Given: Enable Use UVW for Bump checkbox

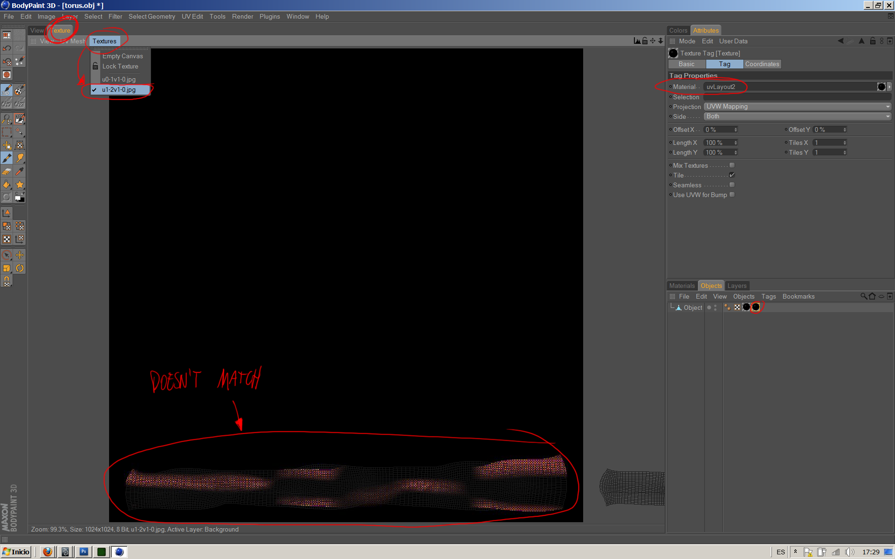Looking at the screenshot, I should tap(732, 195).
